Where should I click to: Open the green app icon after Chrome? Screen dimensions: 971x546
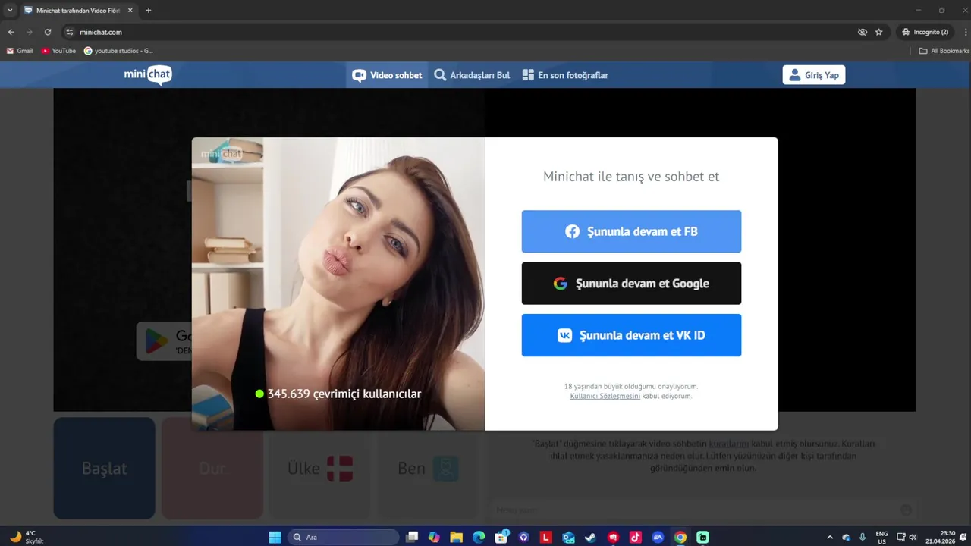(x=703, y=537)
